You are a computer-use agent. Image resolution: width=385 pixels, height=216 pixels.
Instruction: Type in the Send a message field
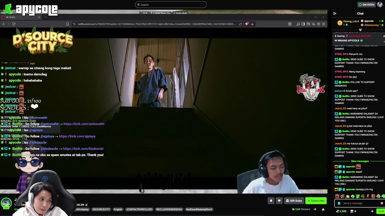coord(359,203)
